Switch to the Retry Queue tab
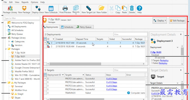The image size is (190, 100). click(x=84, y=27)
